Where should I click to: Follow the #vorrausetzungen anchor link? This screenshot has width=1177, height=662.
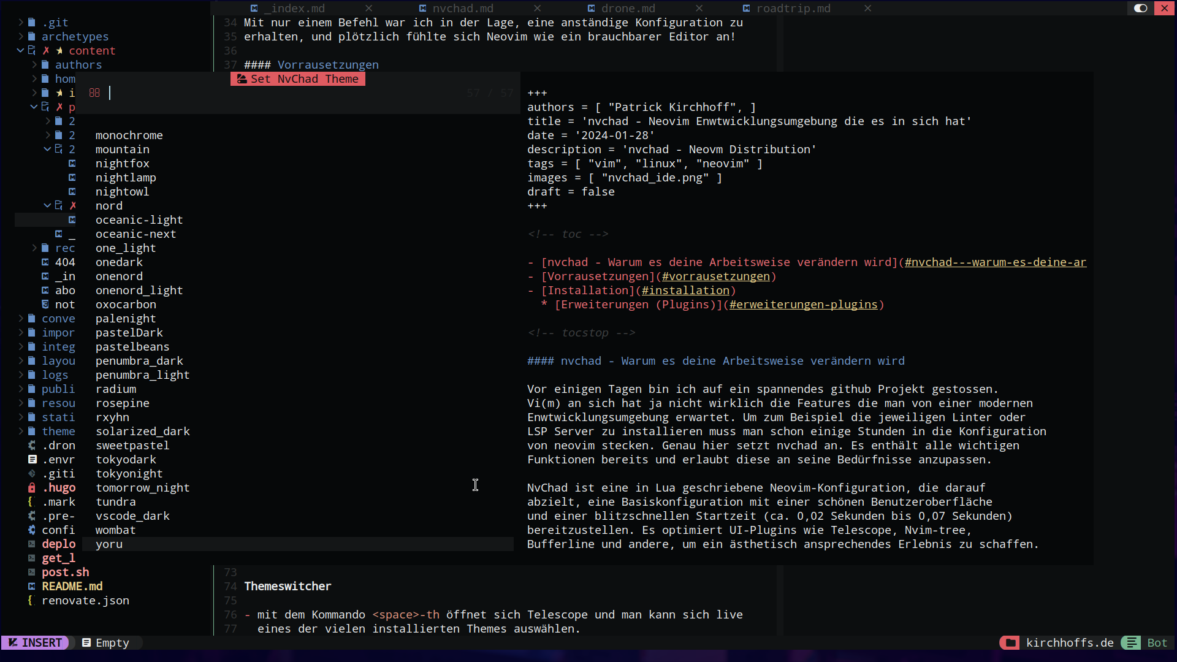pyautogui.click(x=715, y=276)
